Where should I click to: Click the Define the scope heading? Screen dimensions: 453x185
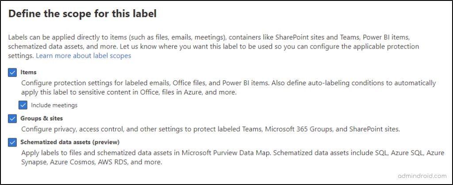pyautogui.click(x=82, y=14)
